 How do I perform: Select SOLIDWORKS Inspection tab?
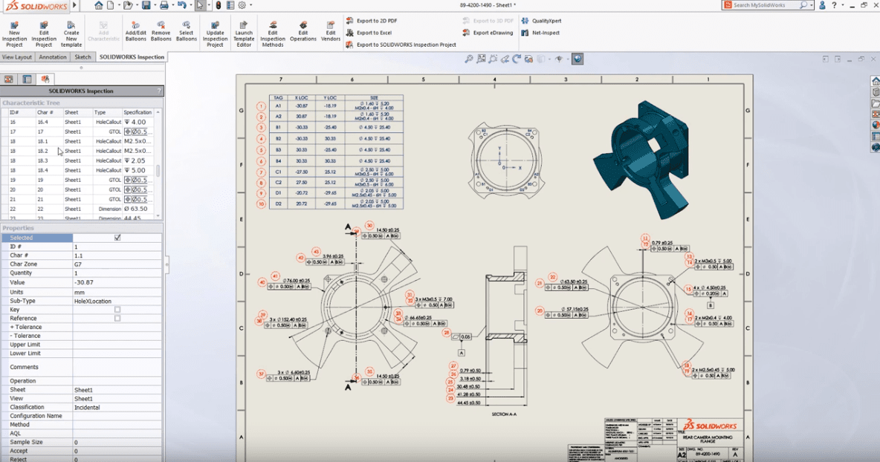[132, 57]
